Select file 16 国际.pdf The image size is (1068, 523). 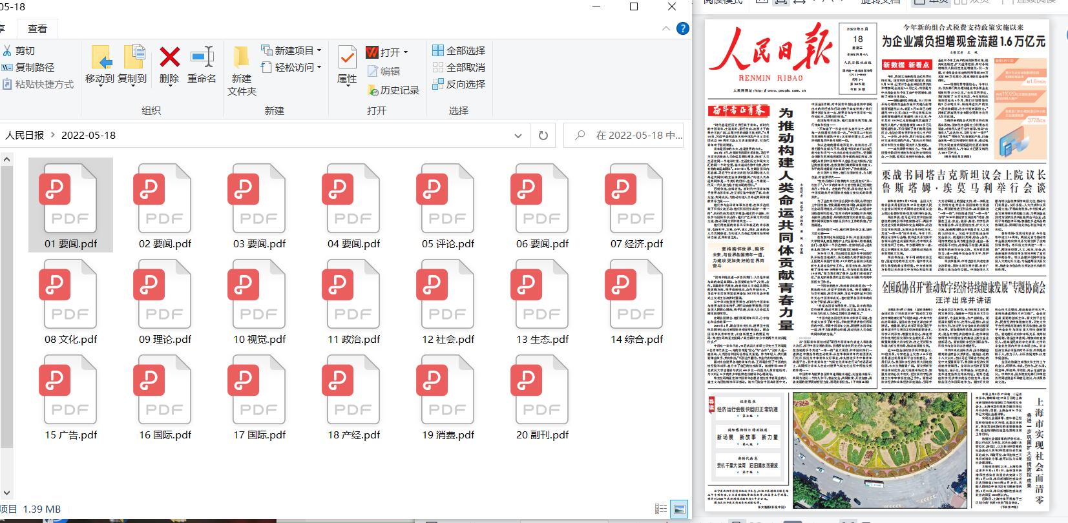(x=165, y=396)
